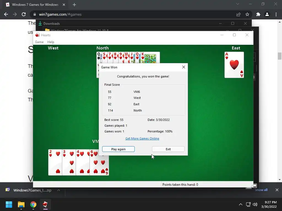Image resolution: width=282 pixels, height=211 pixels.
Task: Click the score row 114 North
Action: coord(125,110)
